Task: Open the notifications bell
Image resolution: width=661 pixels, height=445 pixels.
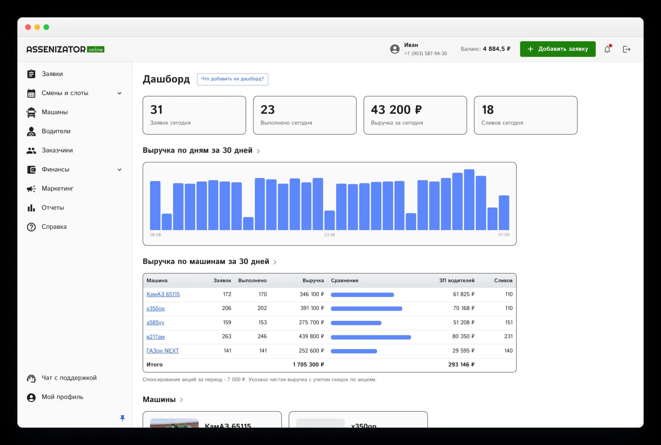Action: pos(607,49)
